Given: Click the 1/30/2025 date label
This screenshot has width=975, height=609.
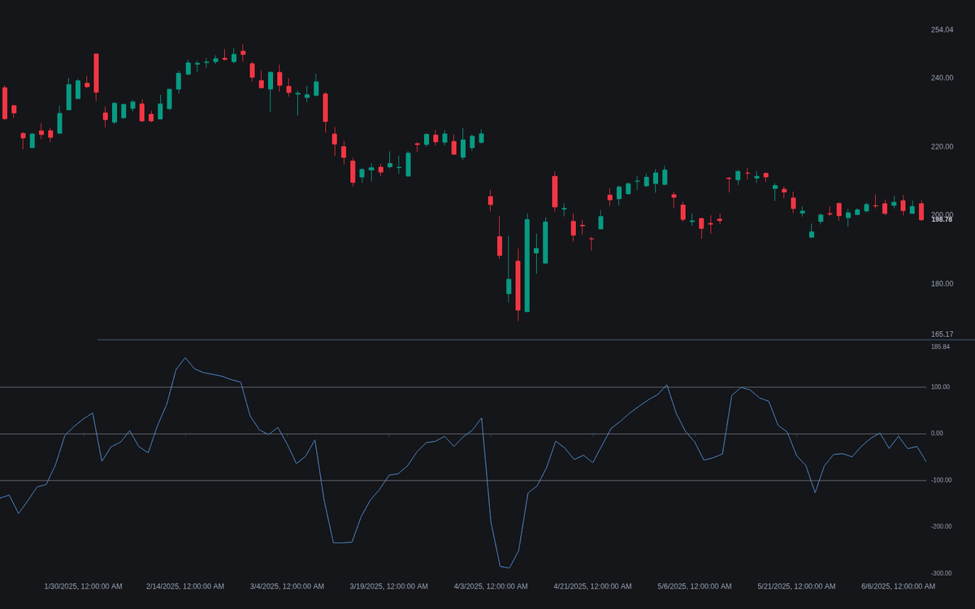Looking at the screenshot, I should (x=83, y=586).
